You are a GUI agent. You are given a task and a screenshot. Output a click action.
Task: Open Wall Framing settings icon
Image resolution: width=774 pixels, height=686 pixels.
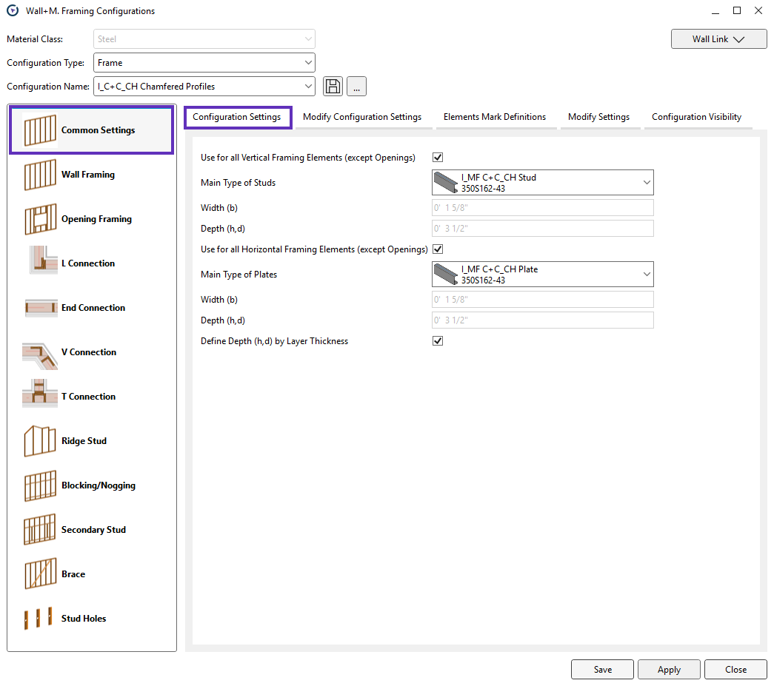tap(40, 175)
